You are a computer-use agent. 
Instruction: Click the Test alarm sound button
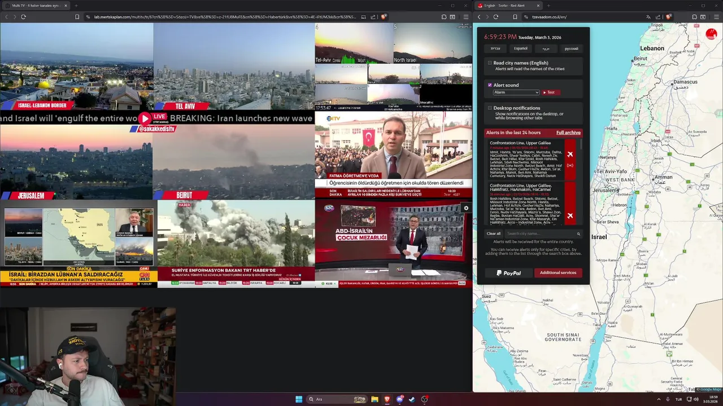click(x=551, y=92)
